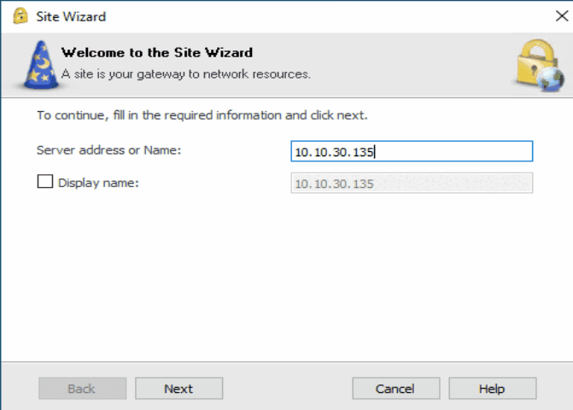Click the "To continue, fill in" instruction text

point(202,115)
